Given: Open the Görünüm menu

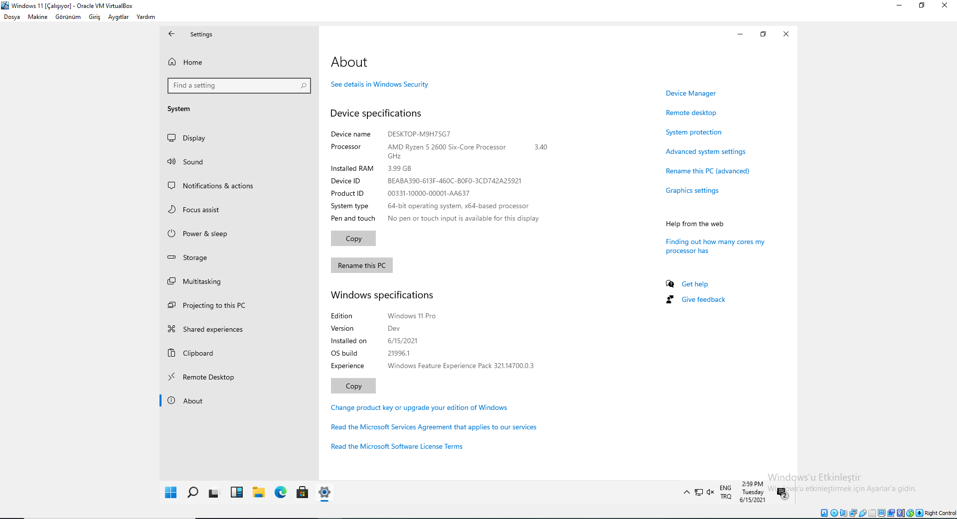Looking at the screenshot, I should coord(68,17).
